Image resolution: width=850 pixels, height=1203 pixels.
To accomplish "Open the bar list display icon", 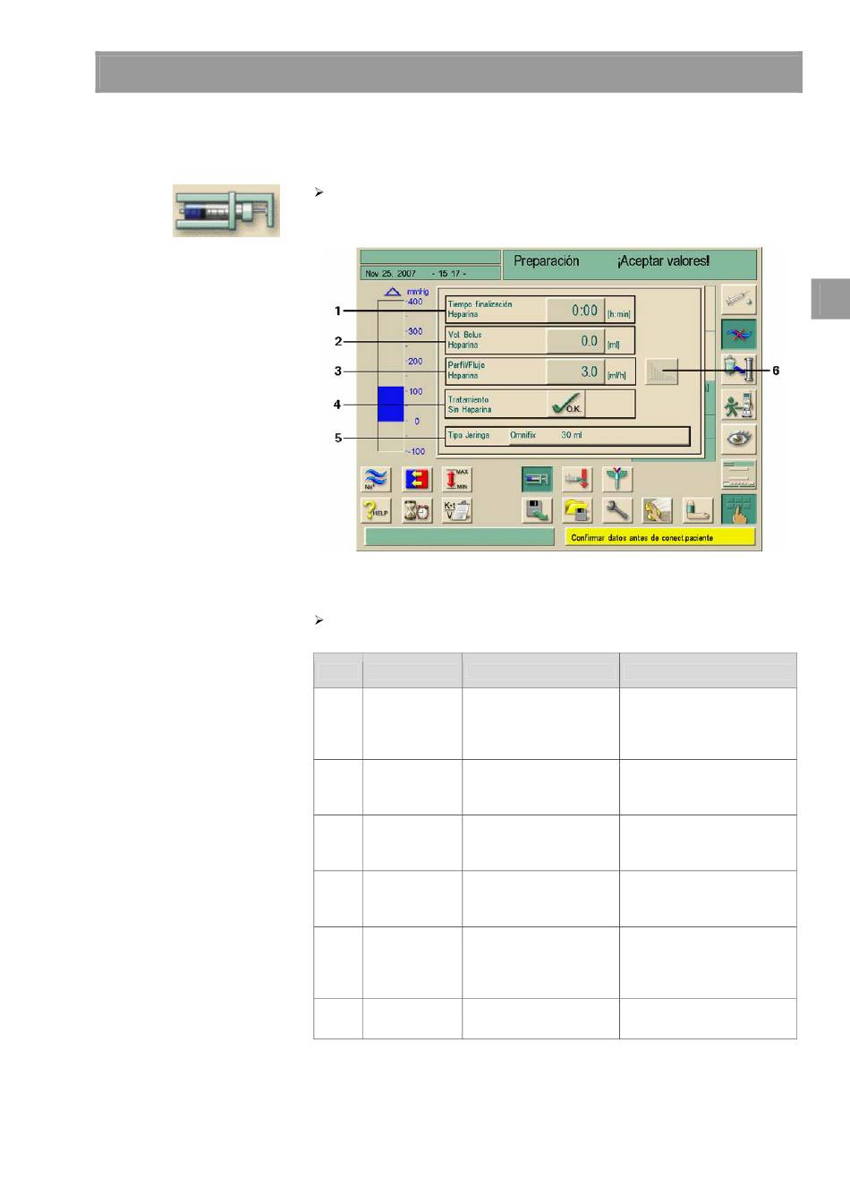I will [x=739, y=474].
